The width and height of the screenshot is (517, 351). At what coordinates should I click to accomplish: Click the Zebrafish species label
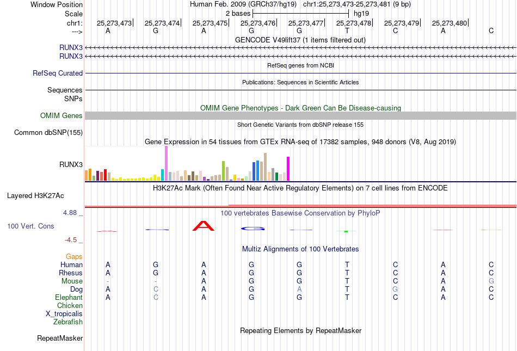pos(68,322)
